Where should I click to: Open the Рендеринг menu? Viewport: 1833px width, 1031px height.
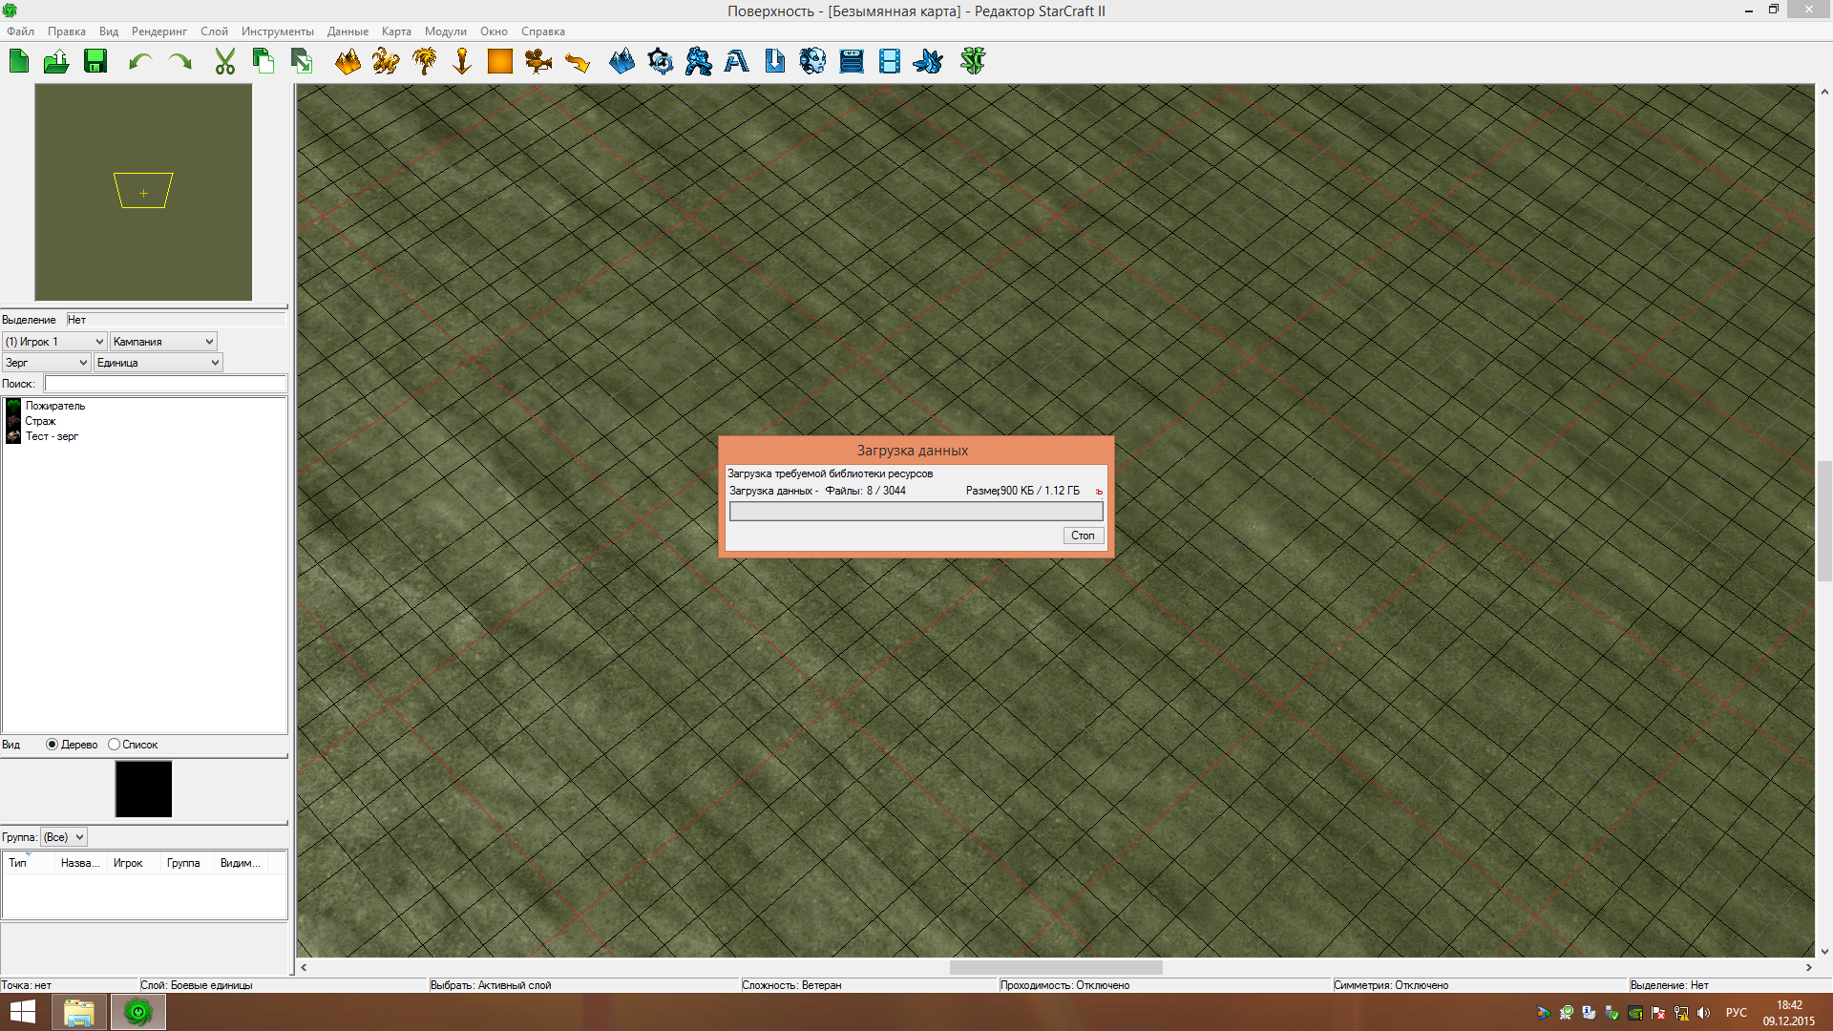pyautogui.click(x=159, y=32)
